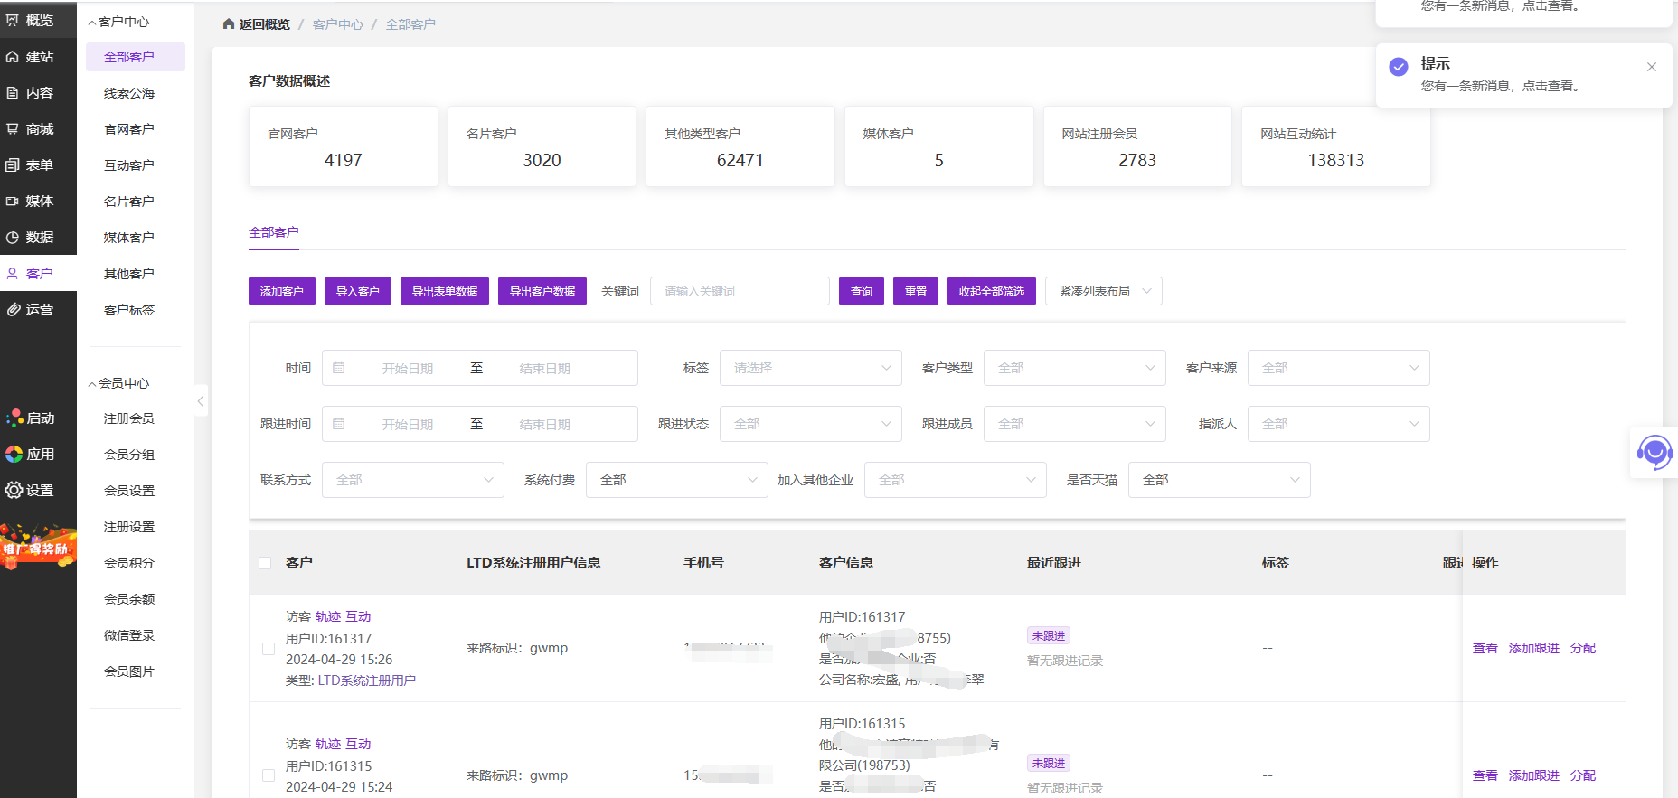Toggle the select-all checkbox in table header
Viewport: 1678px width, 798px height.
[x=265, y=563]
